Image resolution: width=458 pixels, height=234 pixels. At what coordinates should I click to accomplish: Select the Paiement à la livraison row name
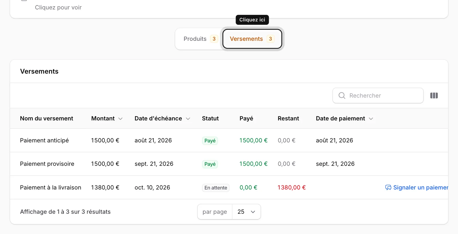coord(51,187)
